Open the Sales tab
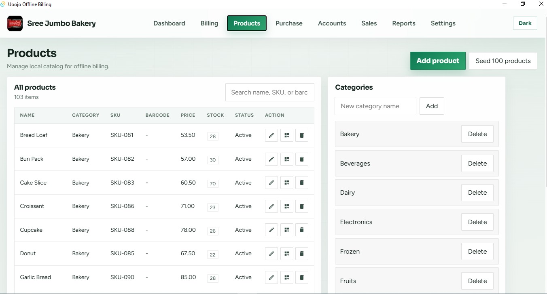The width and height of the screenshot is (547, 294). pyautogui.click(x=369, y=23)
